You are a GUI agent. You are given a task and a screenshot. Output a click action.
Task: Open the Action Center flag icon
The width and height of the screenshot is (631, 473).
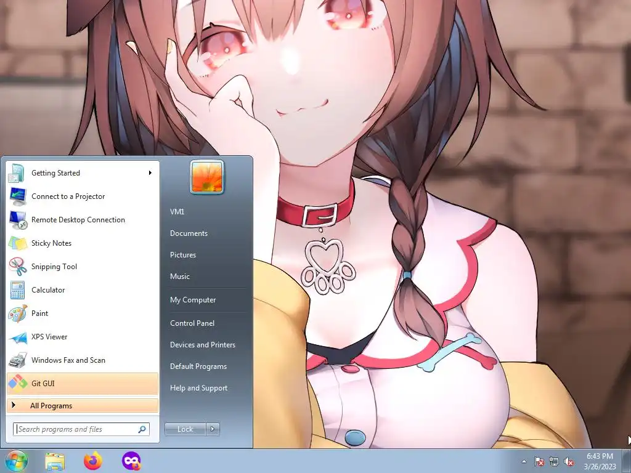click(x=539, y=462)
